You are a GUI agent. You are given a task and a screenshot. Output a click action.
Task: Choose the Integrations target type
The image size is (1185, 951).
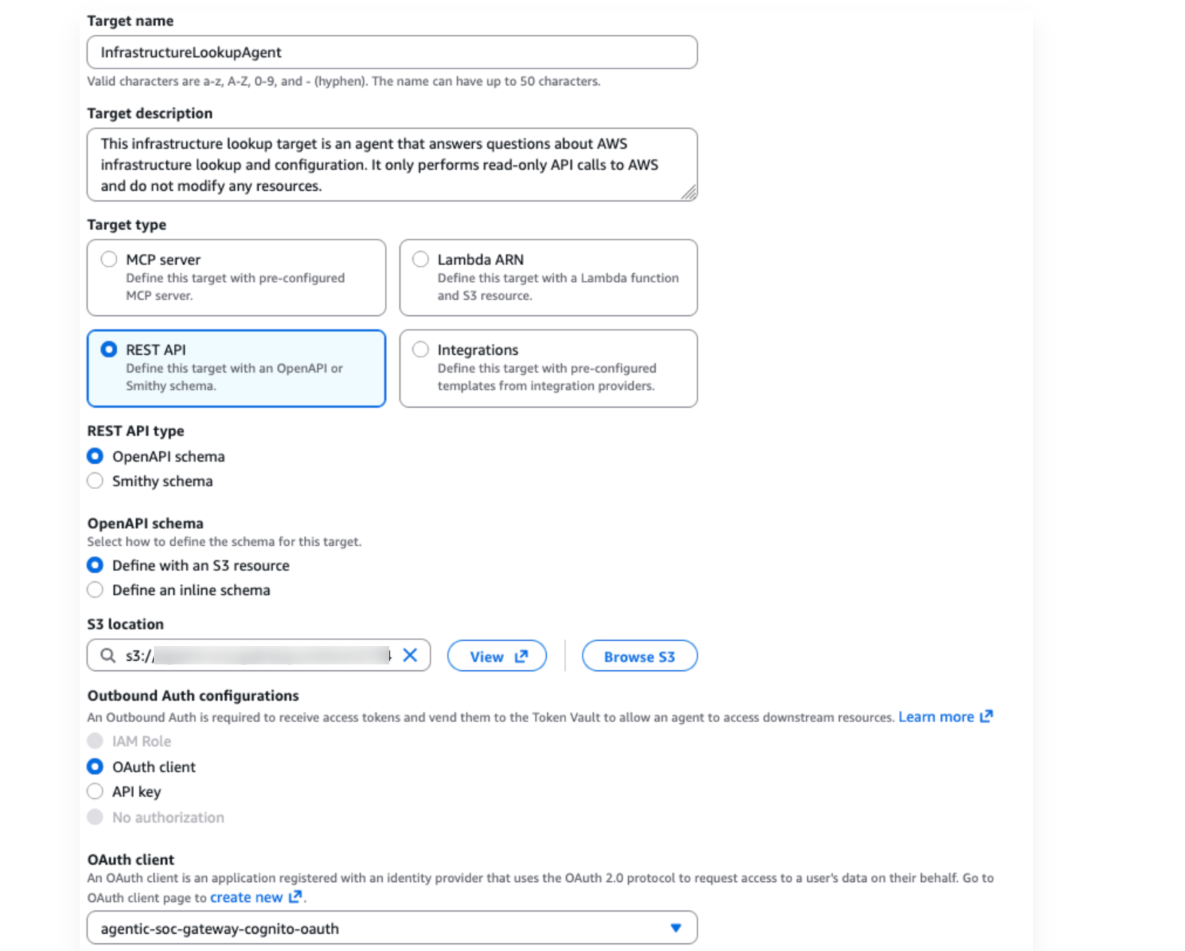click(x=421, y=349)
